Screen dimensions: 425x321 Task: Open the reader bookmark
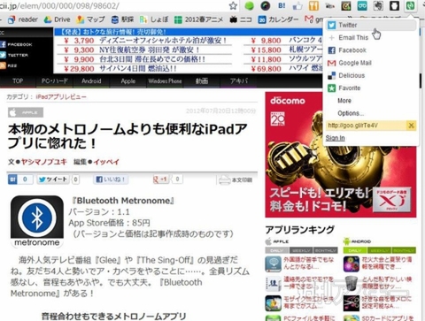point(23,19)
